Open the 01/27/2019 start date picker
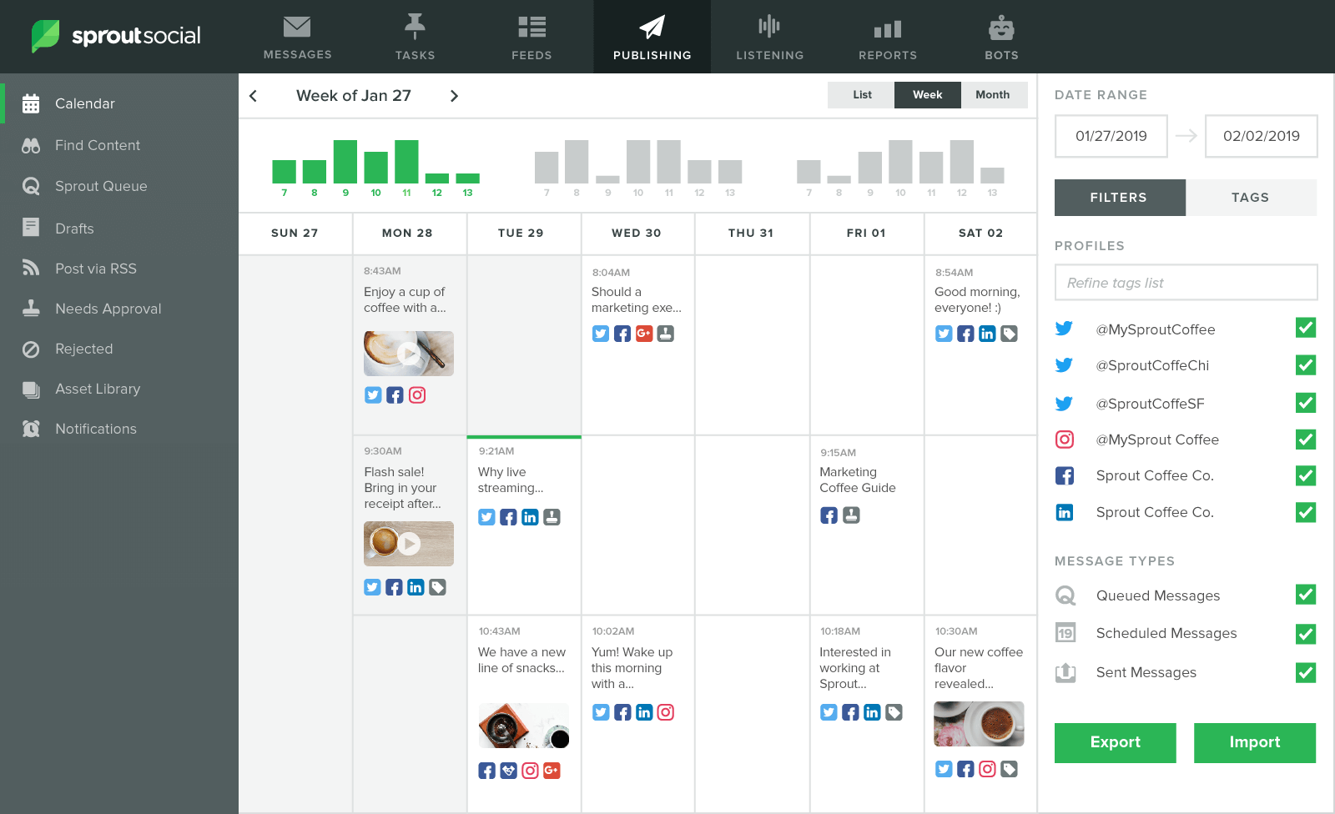This screenshot has height=814, width=1335. tap(1111, 136)
